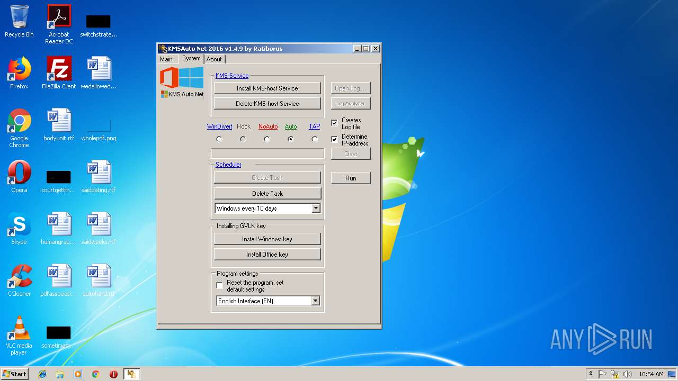The image size is (678, 381).
Task: Select the Auto radio button
Action: click(x=291, y=139)
